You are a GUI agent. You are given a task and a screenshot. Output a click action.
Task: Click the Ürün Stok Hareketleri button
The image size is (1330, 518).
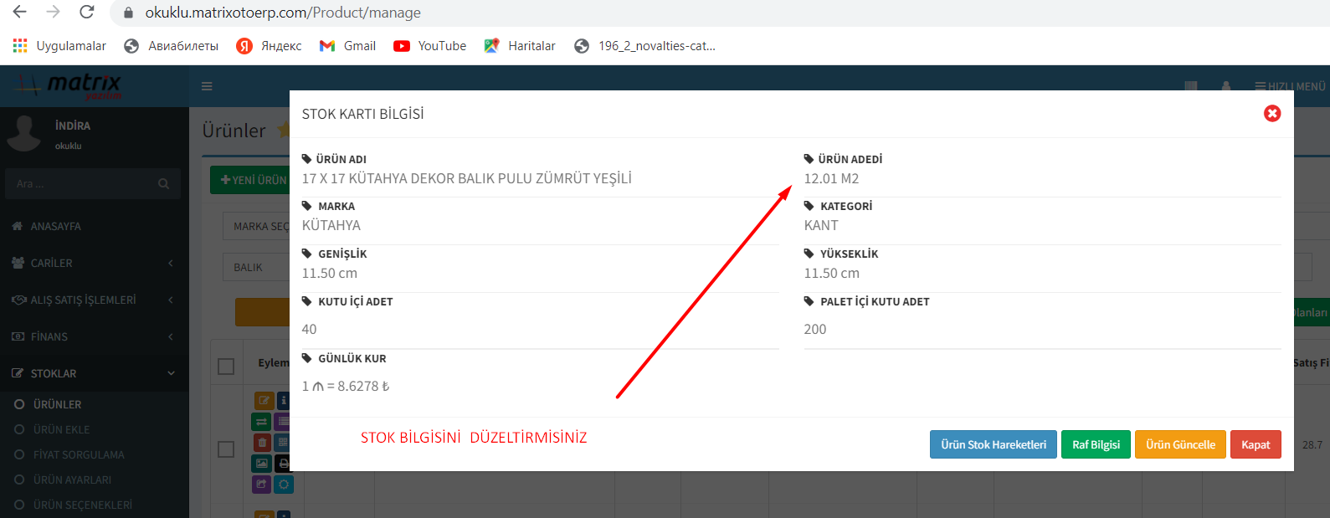993,444
